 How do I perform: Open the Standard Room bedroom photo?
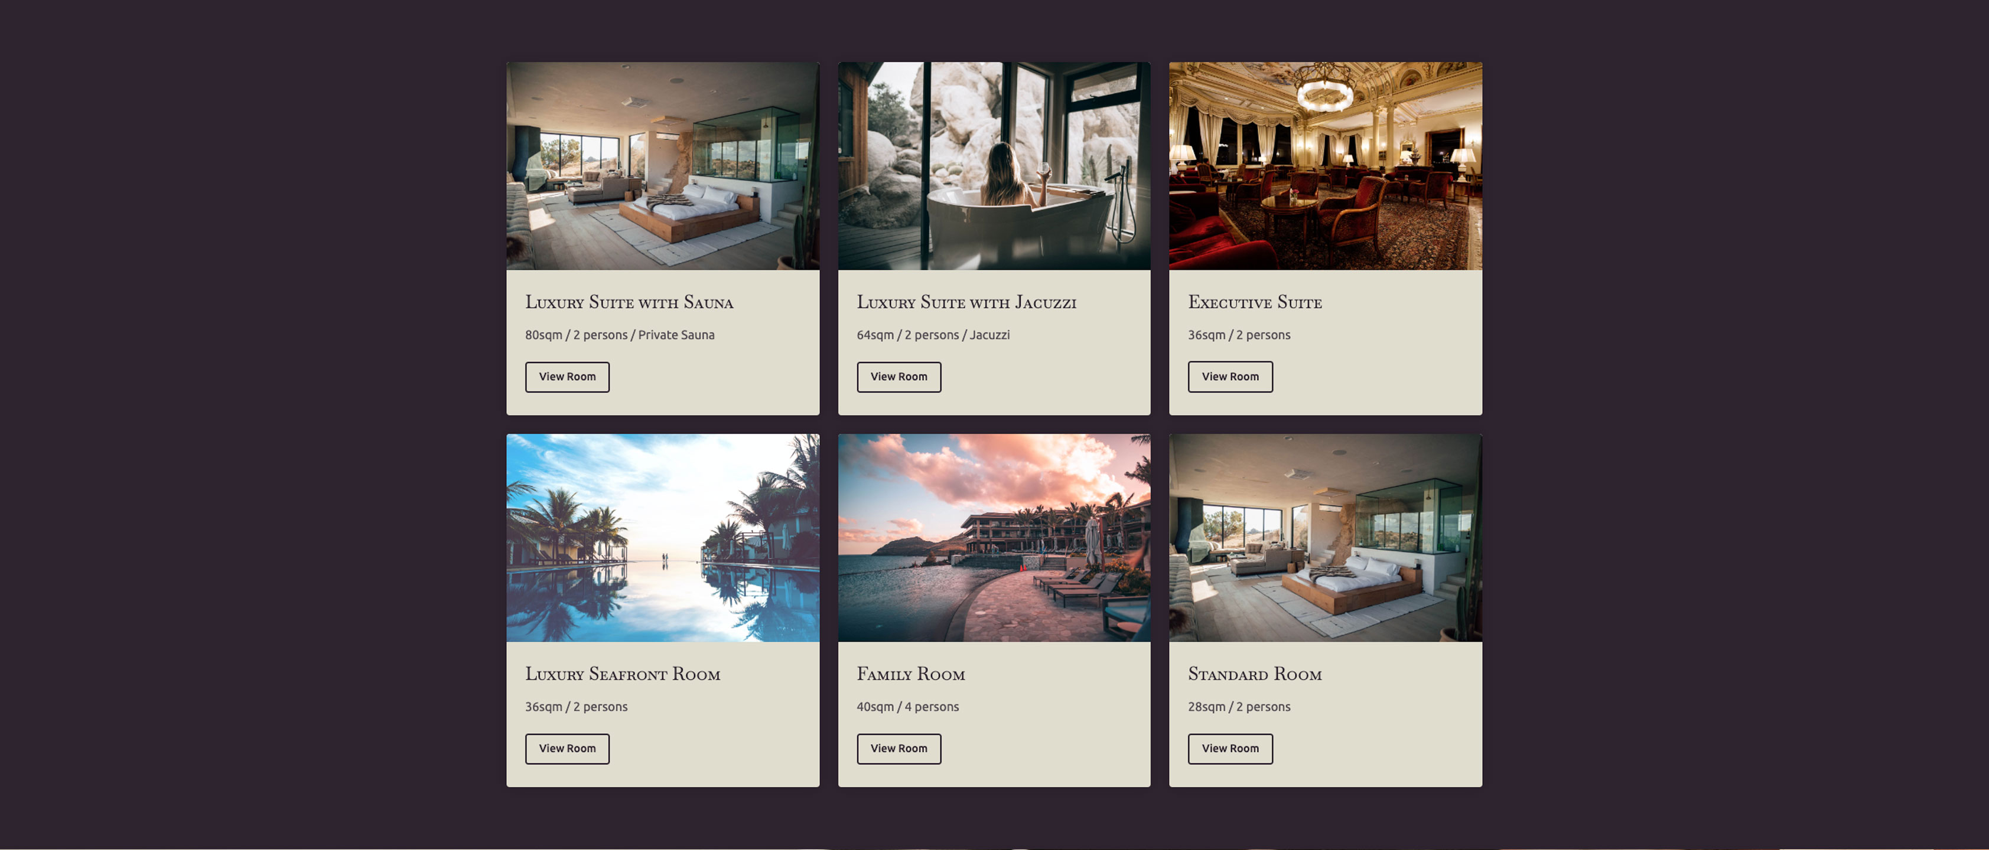1325,538
